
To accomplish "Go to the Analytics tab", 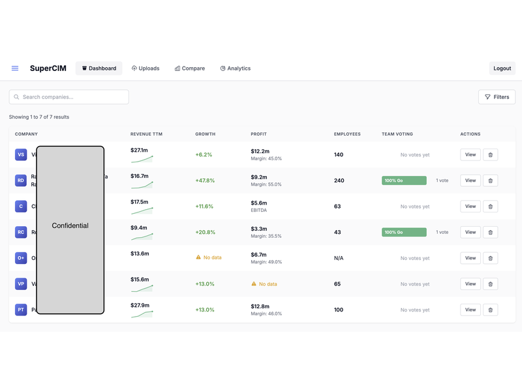I will click(235, 68).
